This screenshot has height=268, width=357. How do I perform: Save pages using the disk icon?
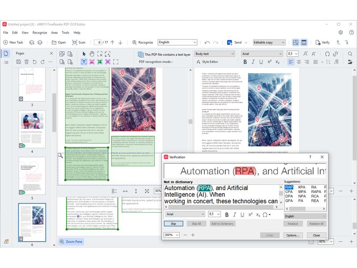point(19,62)
